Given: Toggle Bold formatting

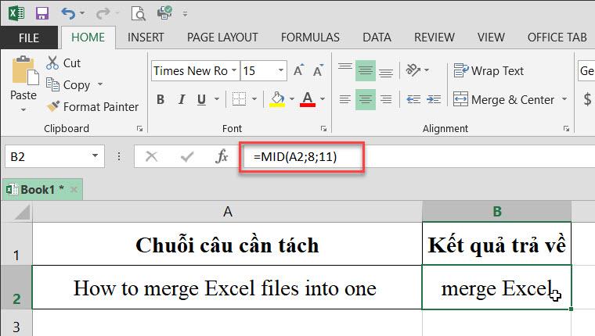Looking at the screenshot, I should pos(160,99).
